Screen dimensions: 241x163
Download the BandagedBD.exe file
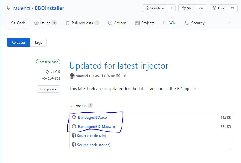click(92, 117)
